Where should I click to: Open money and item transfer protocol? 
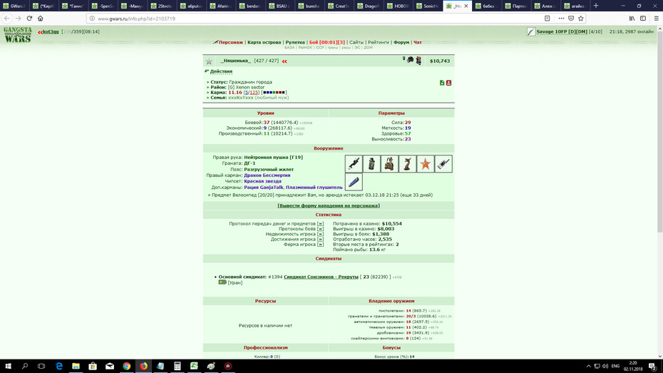click(x=320, y=224)
